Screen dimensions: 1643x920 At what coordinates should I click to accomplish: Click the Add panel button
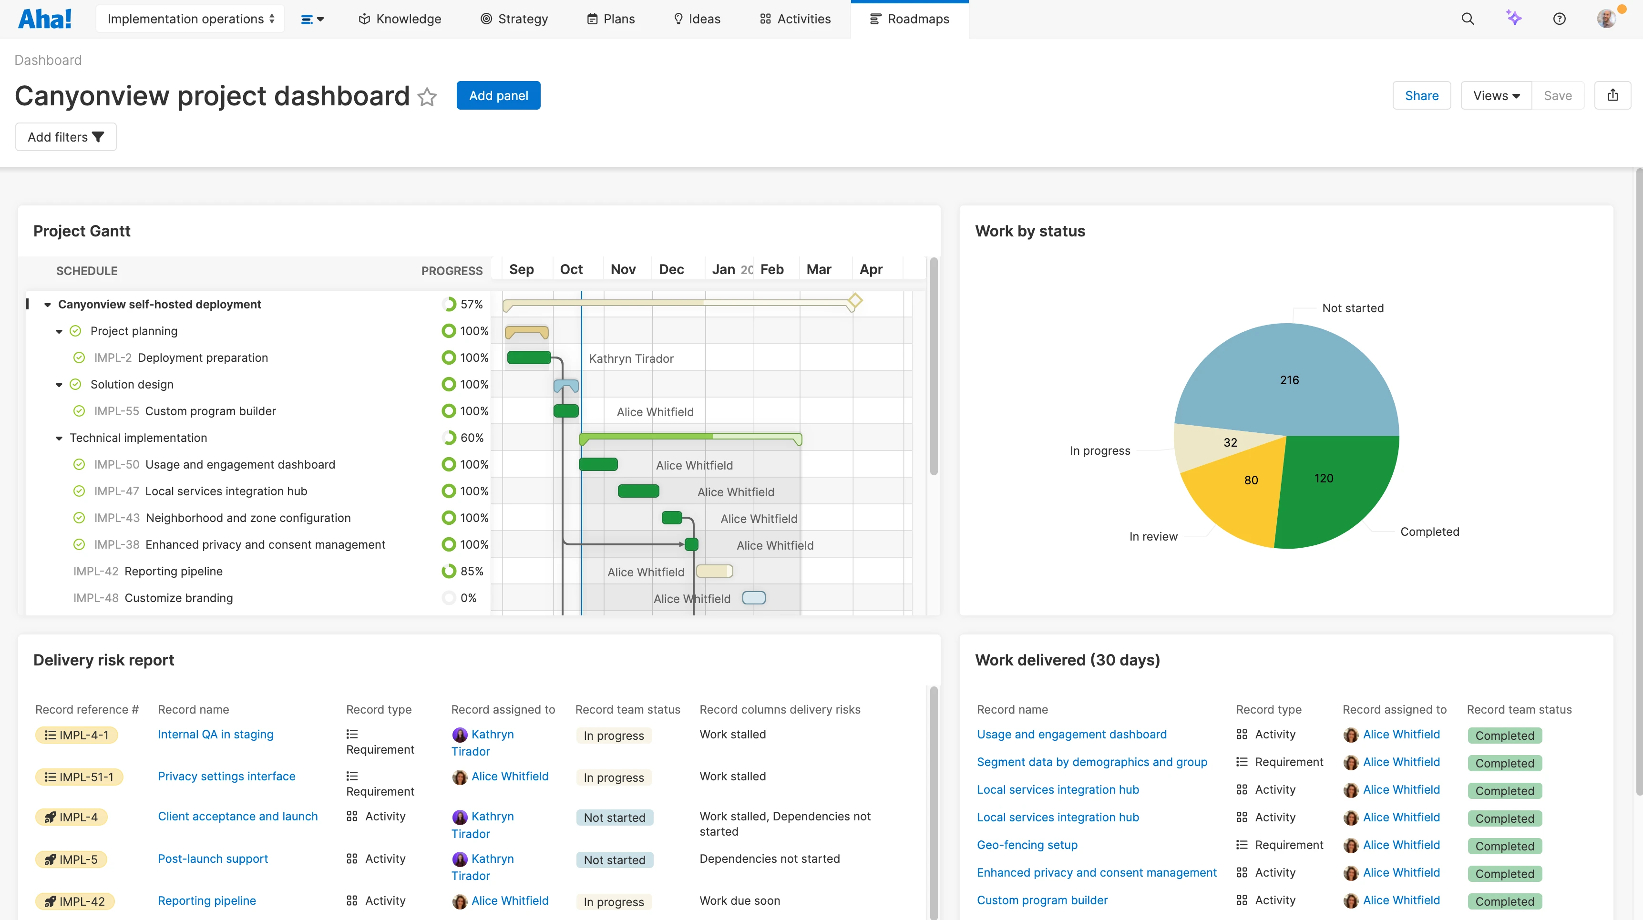point(498,95)
